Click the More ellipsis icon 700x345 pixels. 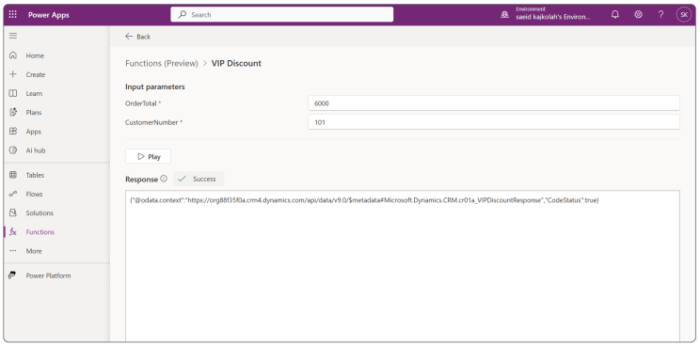[13, 251]
